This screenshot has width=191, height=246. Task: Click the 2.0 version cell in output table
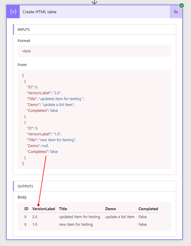coord(35,217)
